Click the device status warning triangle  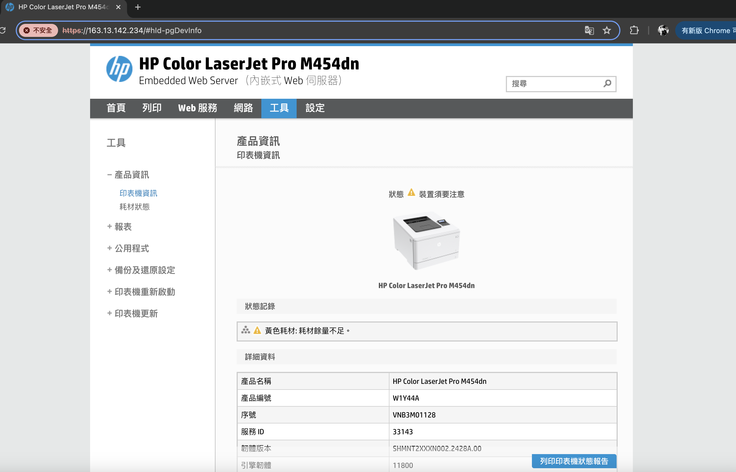tap(411, 193)
